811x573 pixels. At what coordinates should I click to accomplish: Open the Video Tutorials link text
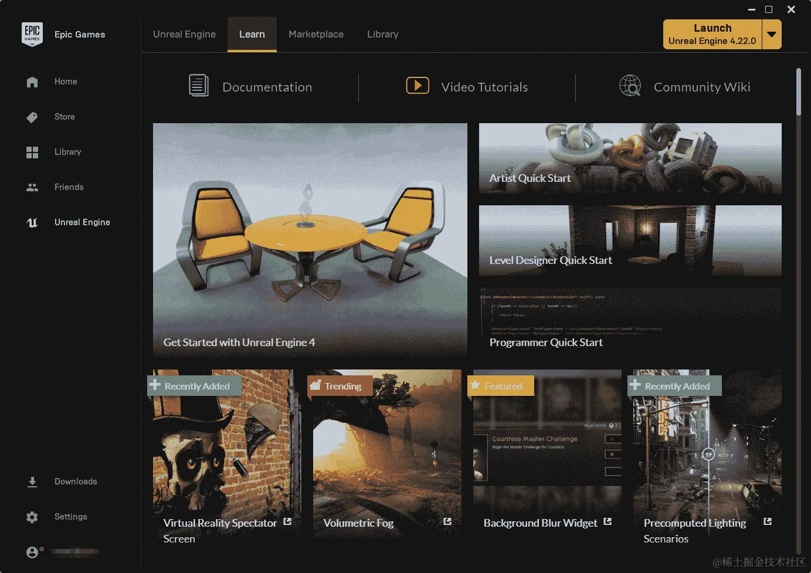tap(484, 87)
